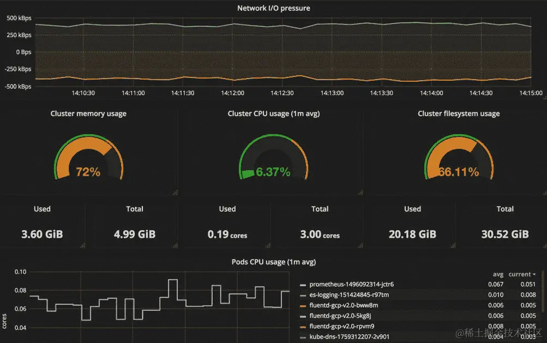Click the 4.99 GiB total memory value
547x343 pixels.
(x=135, y=234)
